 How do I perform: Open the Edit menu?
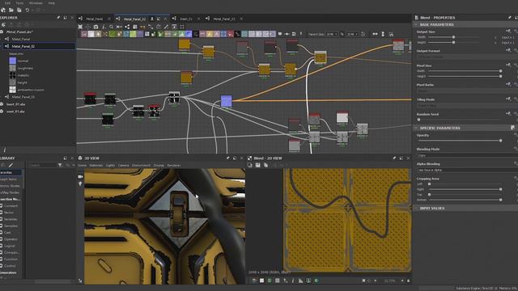[x=7, y=3]
